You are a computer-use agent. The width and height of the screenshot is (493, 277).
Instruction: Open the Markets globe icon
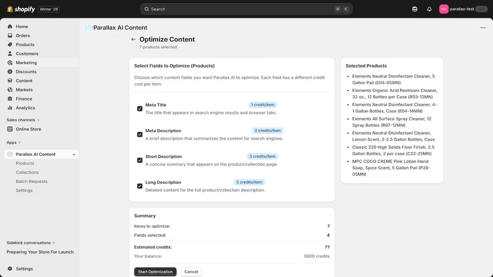10,90
